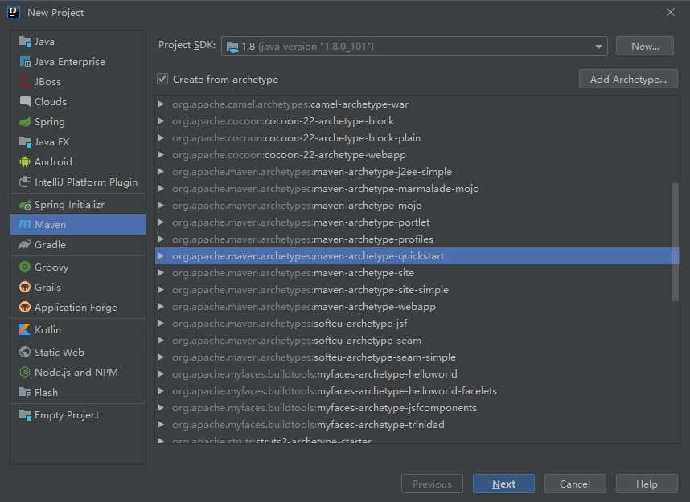Select maven-archetype-profiles archetype
Image resolution: width=690 pixels, height=502 pixels.
[417, 239]
